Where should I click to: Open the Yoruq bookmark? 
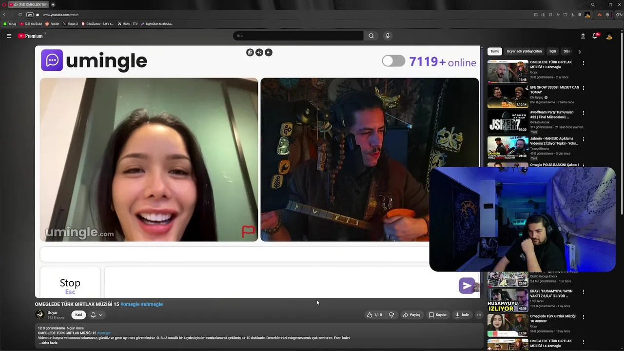pyautogui.click(x=10, y=24)
